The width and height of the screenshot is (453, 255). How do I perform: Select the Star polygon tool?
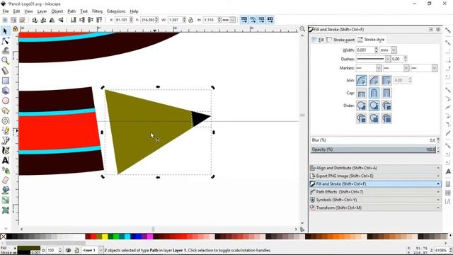coord(5,110)
